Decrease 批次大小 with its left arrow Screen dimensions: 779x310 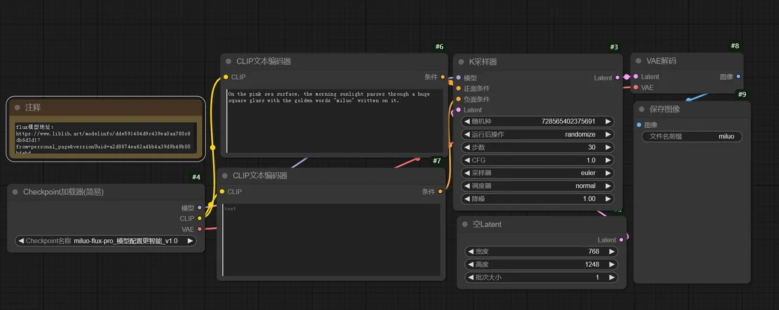click(x=470, y=277)
